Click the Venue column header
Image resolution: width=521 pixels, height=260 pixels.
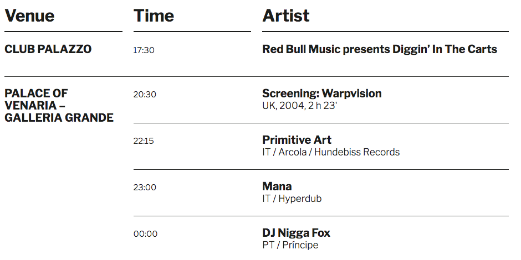tap(29, 15)
